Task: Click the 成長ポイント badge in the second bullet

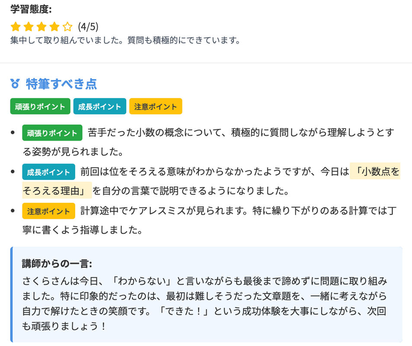Action: 48,172
